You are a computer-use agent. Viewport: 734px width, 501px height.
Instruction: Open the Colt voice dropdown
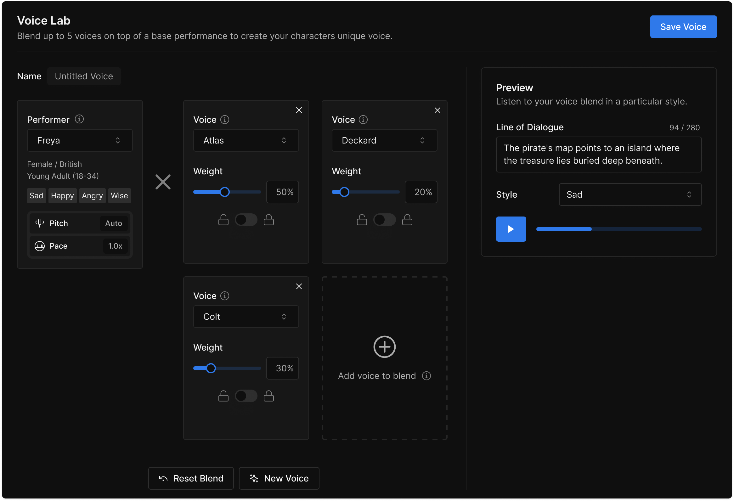(x=246, y=317)
